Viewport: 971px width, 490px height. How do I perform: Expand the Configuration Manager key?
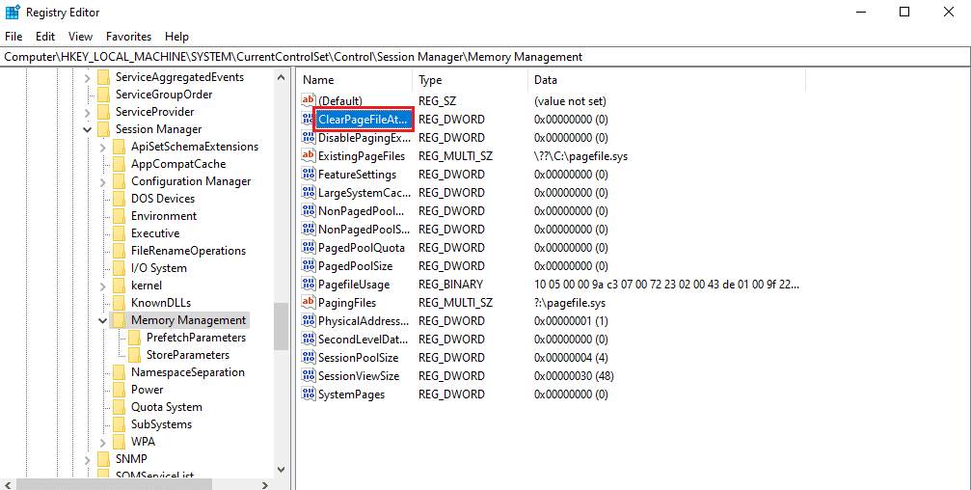point(103,181)
